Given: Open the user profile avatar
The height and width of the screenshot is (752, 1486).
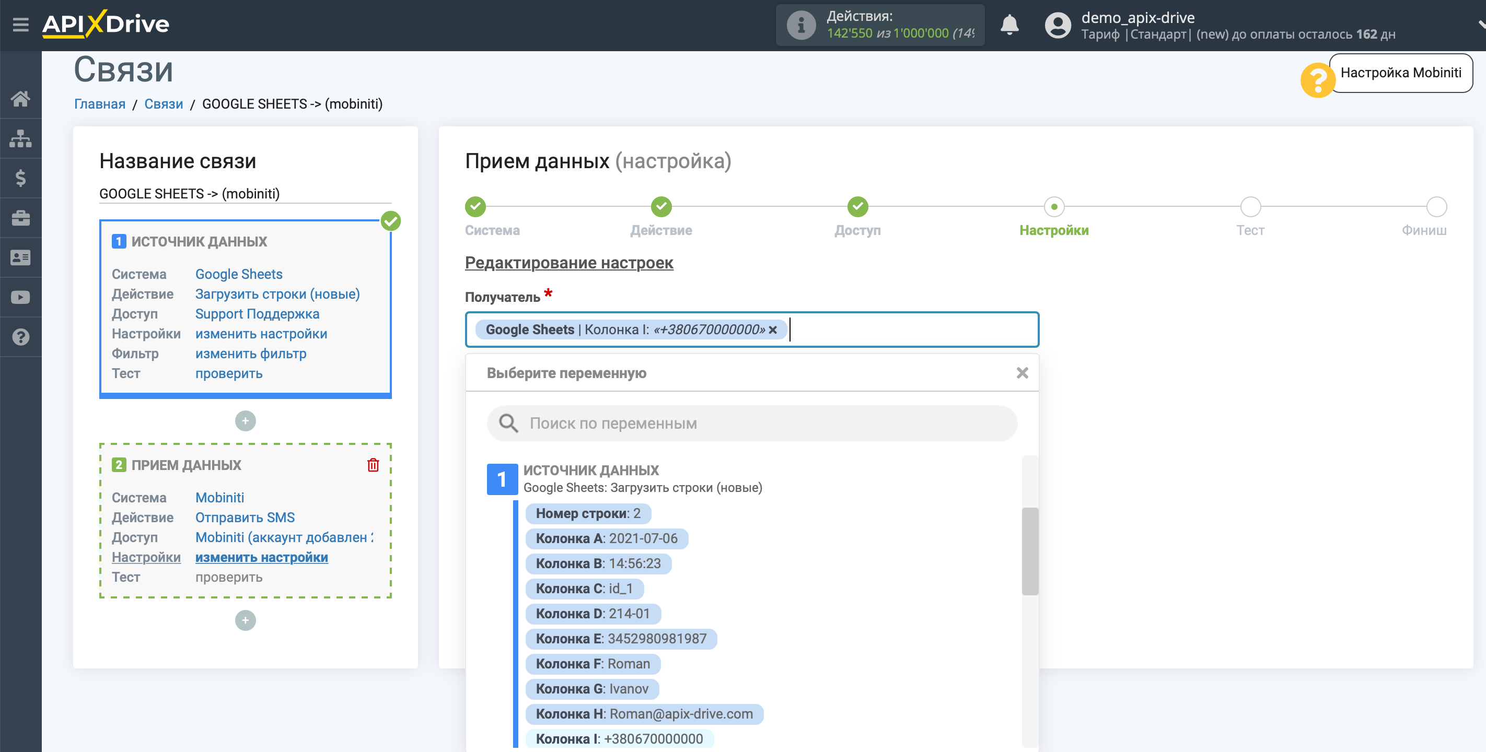Looking at the screenshot, I should coord(1058,26).
